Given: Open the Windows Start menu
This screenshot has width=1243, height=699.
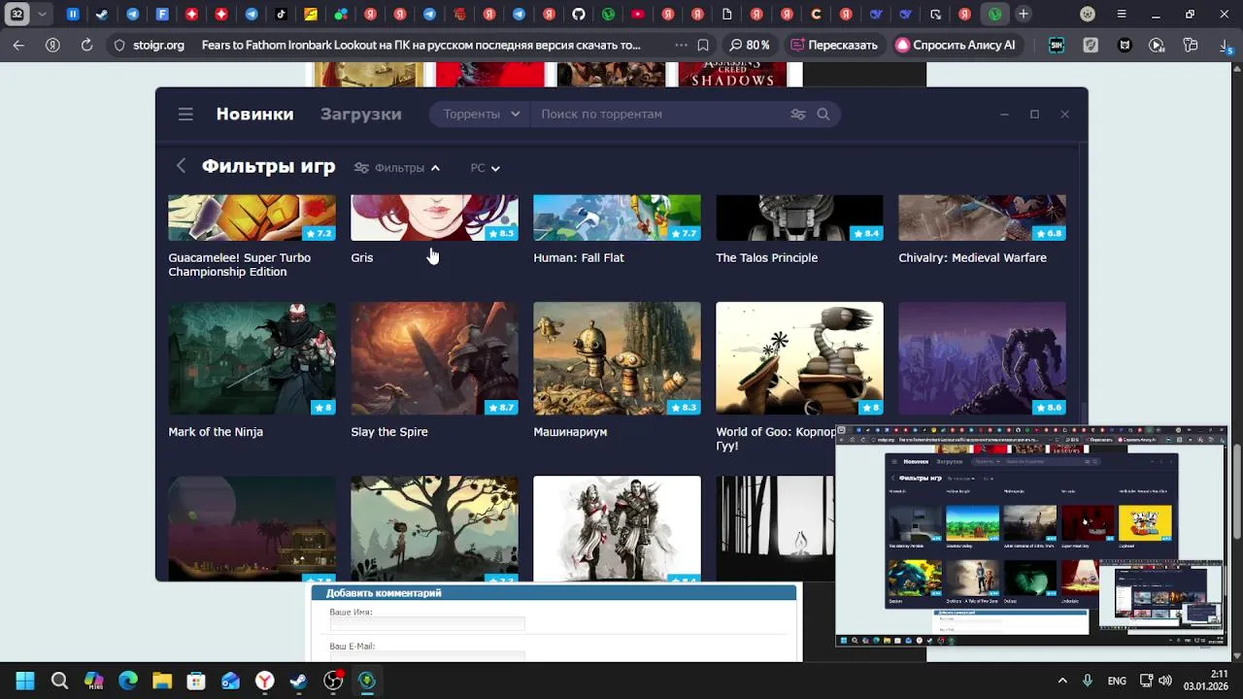Looking at the screenshot, I should pyautogui.click(x=25, y=681).
